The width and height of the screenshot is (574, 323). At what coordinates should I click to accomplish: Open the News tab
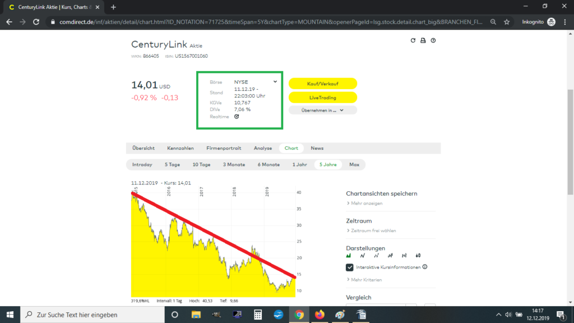317,148
